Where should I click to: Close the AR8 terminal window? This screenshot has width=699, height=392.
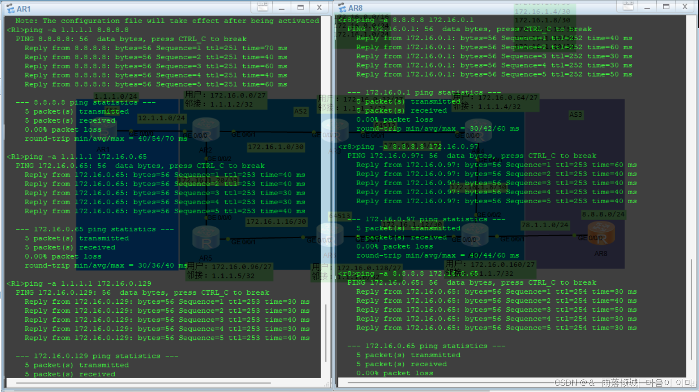[x=685, y=6]
